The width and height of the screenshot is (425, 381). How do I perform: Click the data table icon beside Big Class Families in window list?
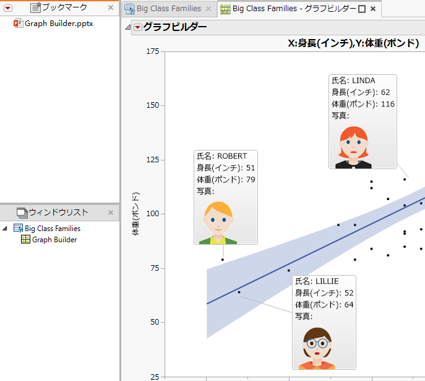click(x=18, y=228)
